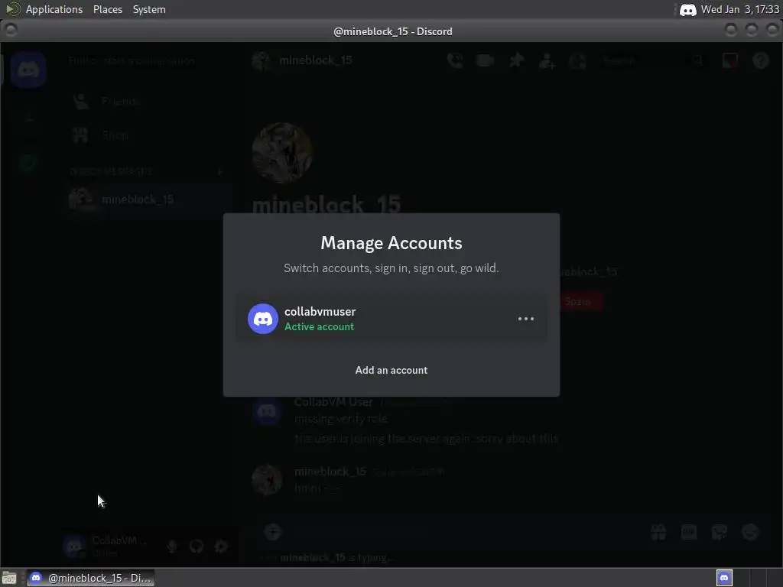This screenshot has width=783, height=587.
Task: Click the collabvmuser account avatar
Action: pyautogui.click(x=263, y=319)
